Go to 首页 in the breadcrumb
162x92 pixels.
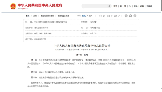point(28,16)
